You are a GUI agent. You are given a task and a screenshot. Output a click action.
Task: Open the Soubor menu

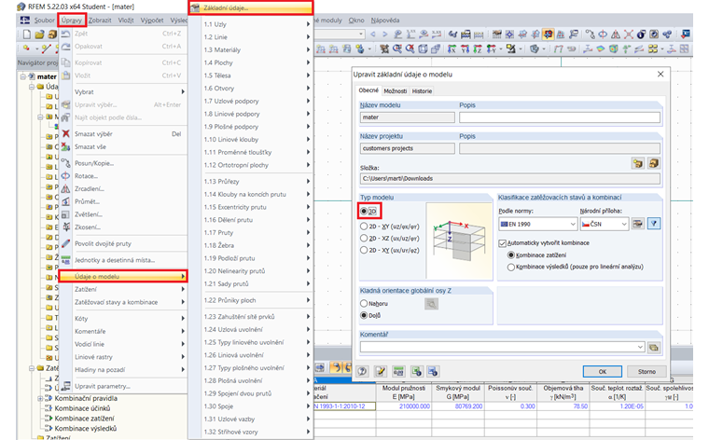[45, 21]
